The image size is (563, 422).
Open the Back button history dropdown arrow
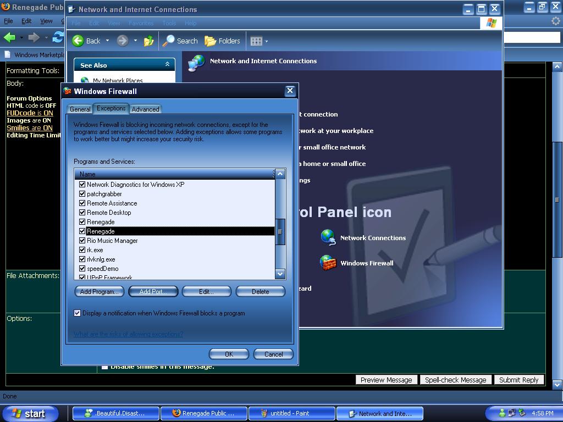coord(107,41)
